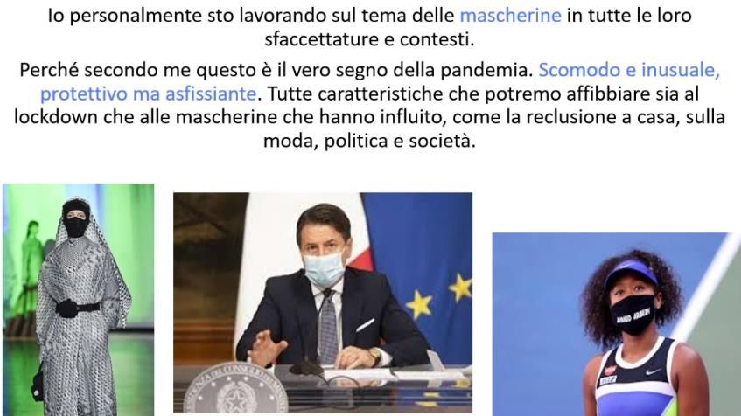The image size is (741, 416).
Task: Click the yellow stars on the EU flag
Action: coord(438,296)
